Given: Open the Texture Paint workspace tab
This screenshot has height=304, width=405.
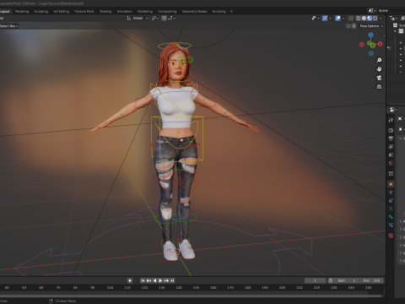Looking at the screenshot, I should 84,12.
